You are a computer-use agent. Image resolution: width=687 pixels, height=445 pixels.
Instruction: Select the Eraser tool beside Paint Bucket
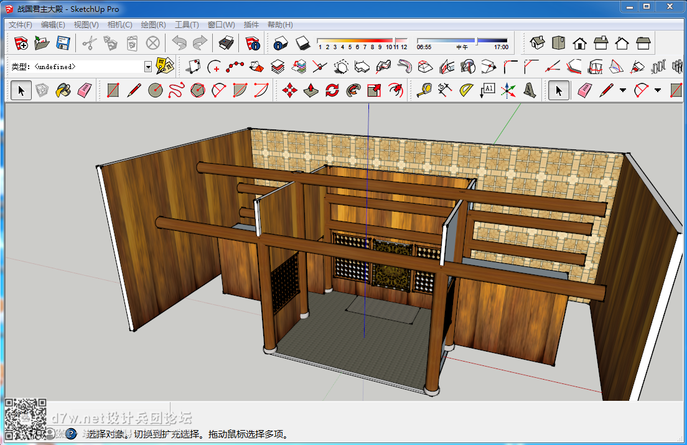pyautogui.click(x=85, y=90)
